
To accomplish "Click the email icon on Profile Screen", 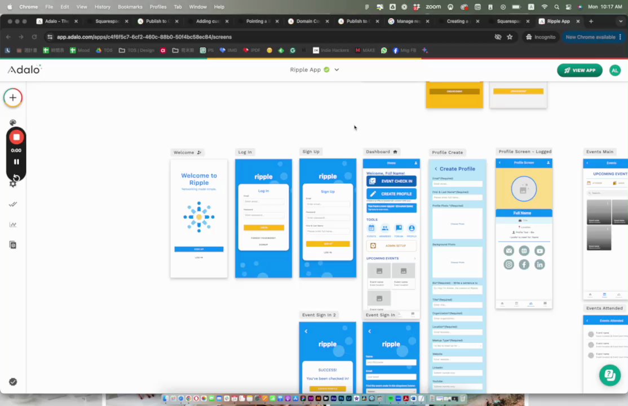I will pyautogui.click(x=508, y=251).
